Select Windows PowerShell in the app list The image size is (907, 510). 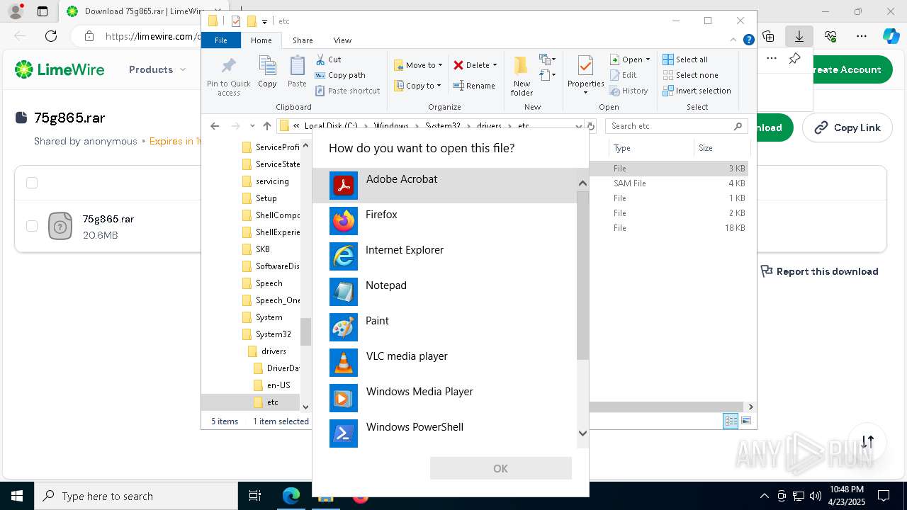444,433
